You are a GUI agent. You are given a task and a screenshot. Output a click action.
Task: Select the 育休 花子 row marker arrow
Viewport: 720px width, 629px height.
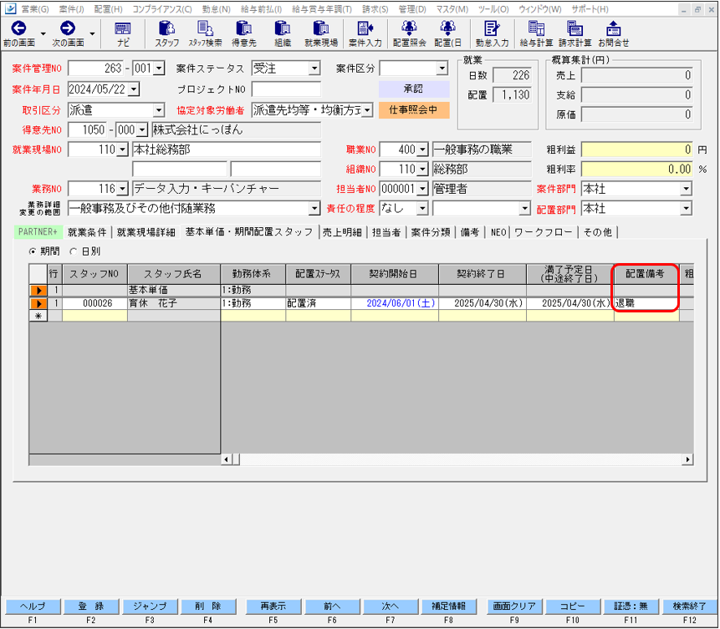pos(38,304)
